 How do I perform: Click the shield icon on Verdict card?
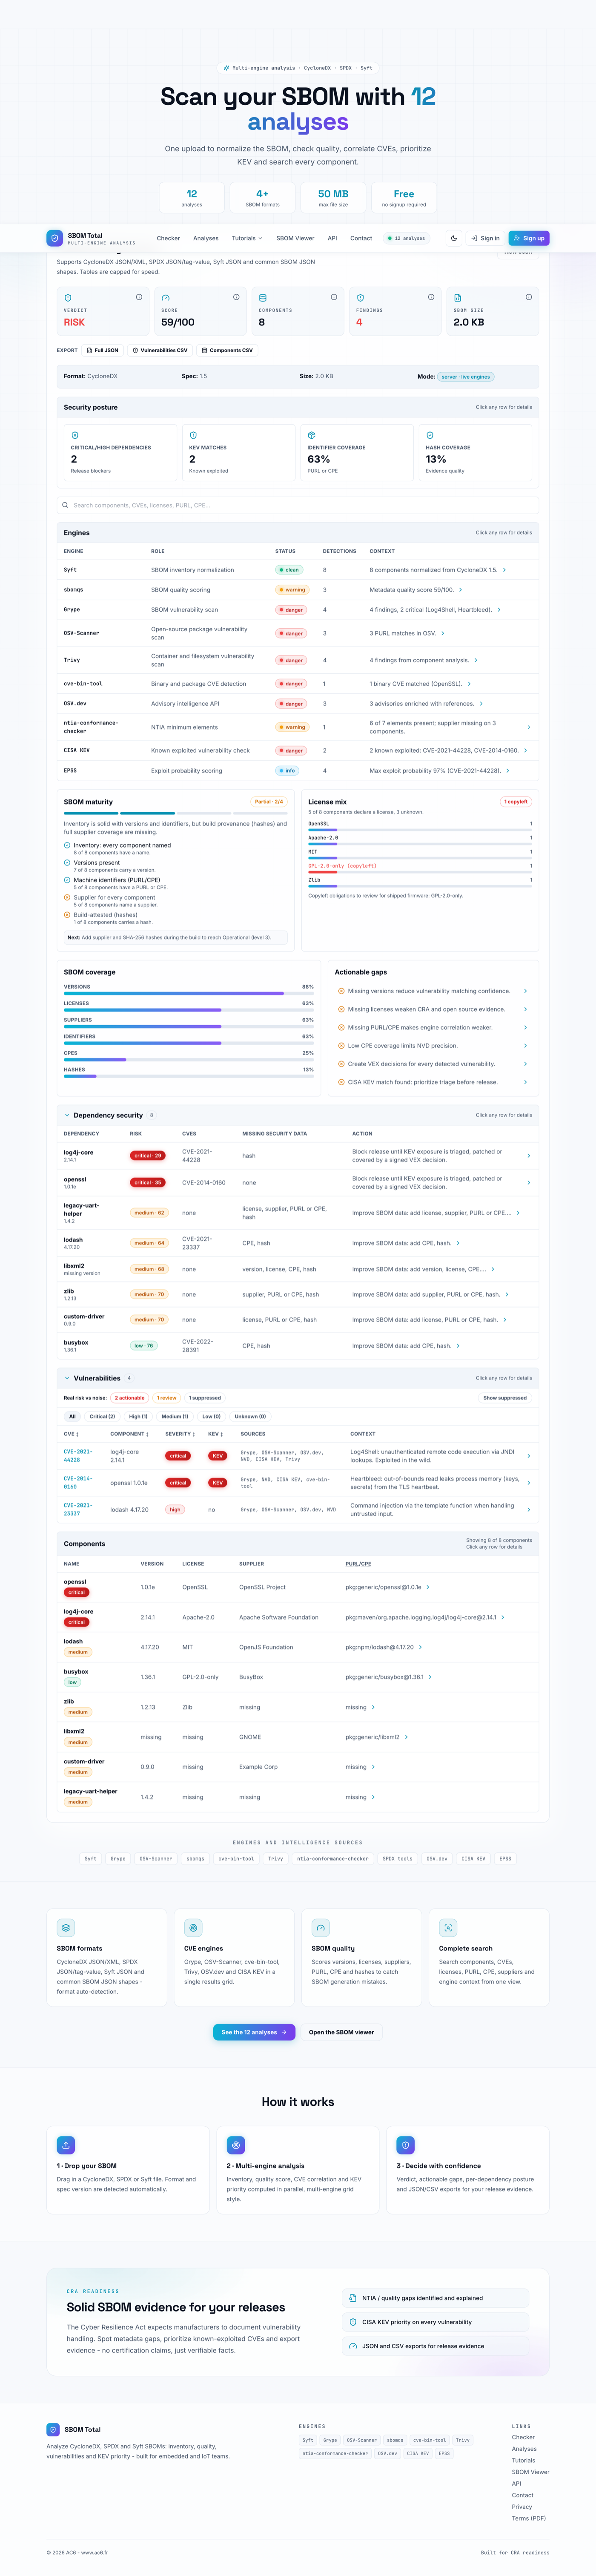pos(68,298)
